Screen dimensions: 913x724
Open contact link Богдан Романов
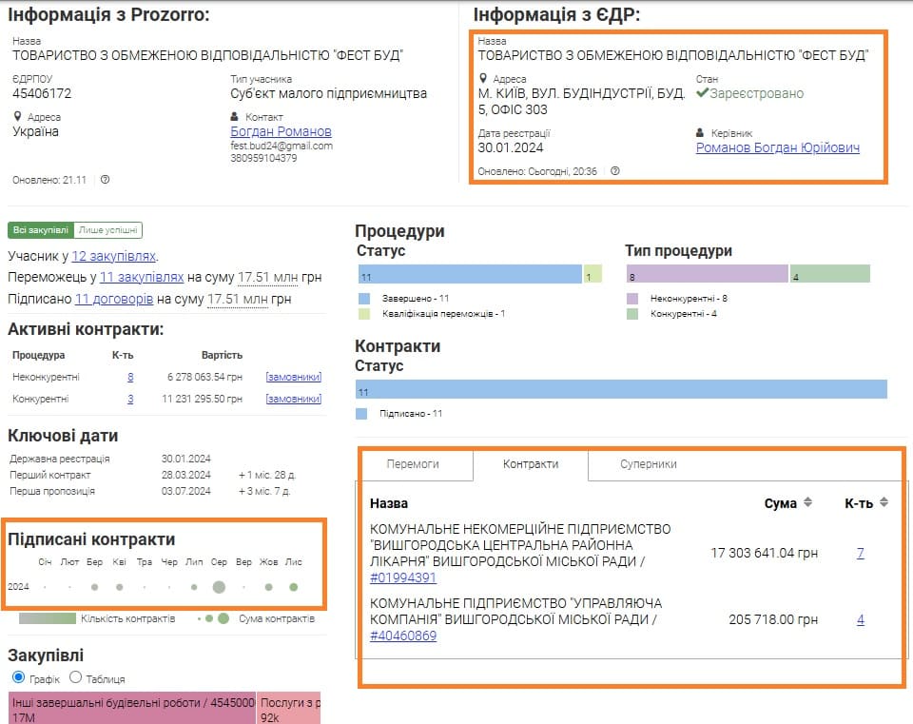[x=281, y=131]
